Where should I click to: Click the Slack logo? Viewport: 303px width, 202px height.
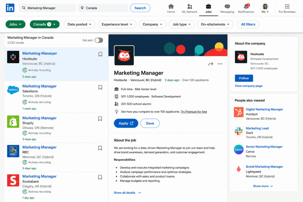tap(239, 131)
